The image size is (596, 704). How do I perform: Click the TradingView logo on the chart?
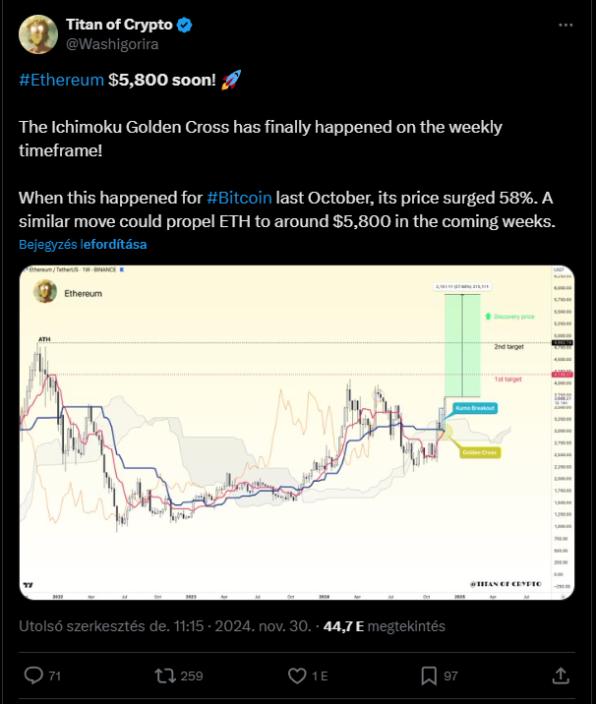pyautogui.click(x=28, y=585)
